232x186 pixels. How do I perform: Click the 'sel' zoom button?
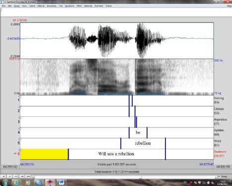click(x=22, y=177)
